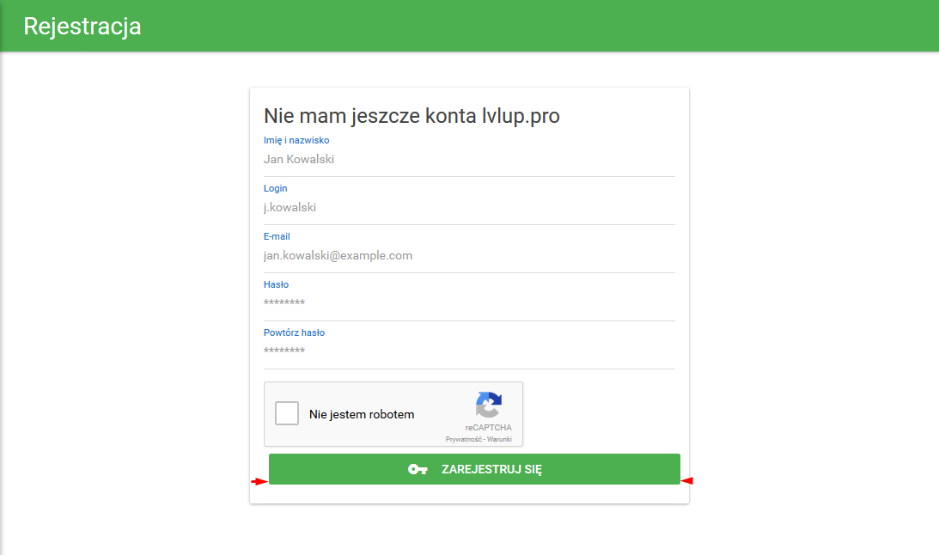This screenshot has width=939, height=555.
Task: Focus the Login field with j.kowalski placeholder
Action: [x=468, y=208]
